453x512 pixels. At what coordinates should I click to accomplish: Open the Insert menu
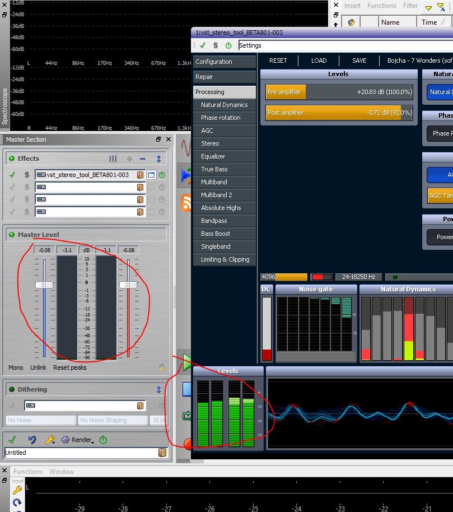click(352, 6)
